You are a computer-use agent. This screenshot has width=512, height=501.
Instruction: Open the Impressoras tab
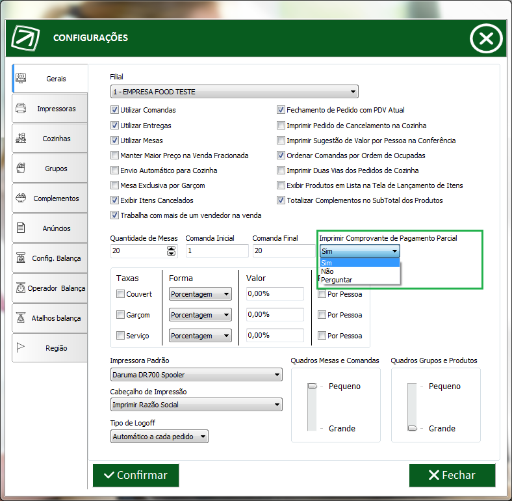point(49,109)
